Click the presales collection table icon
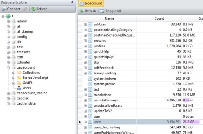This screenshot has height=134, width=203. (x=90, y=41)
